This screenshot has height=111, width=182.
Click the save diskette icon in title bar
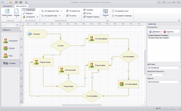pyautogui.click(x=16, y=2)
